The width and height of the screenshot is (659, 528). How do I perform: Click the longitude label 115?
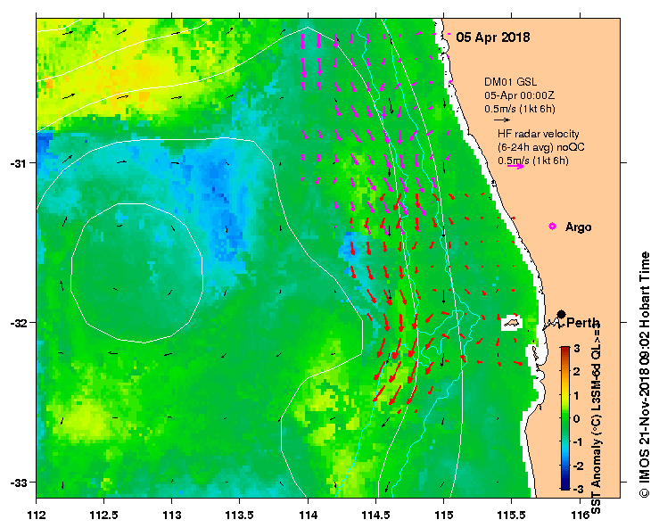443,515
